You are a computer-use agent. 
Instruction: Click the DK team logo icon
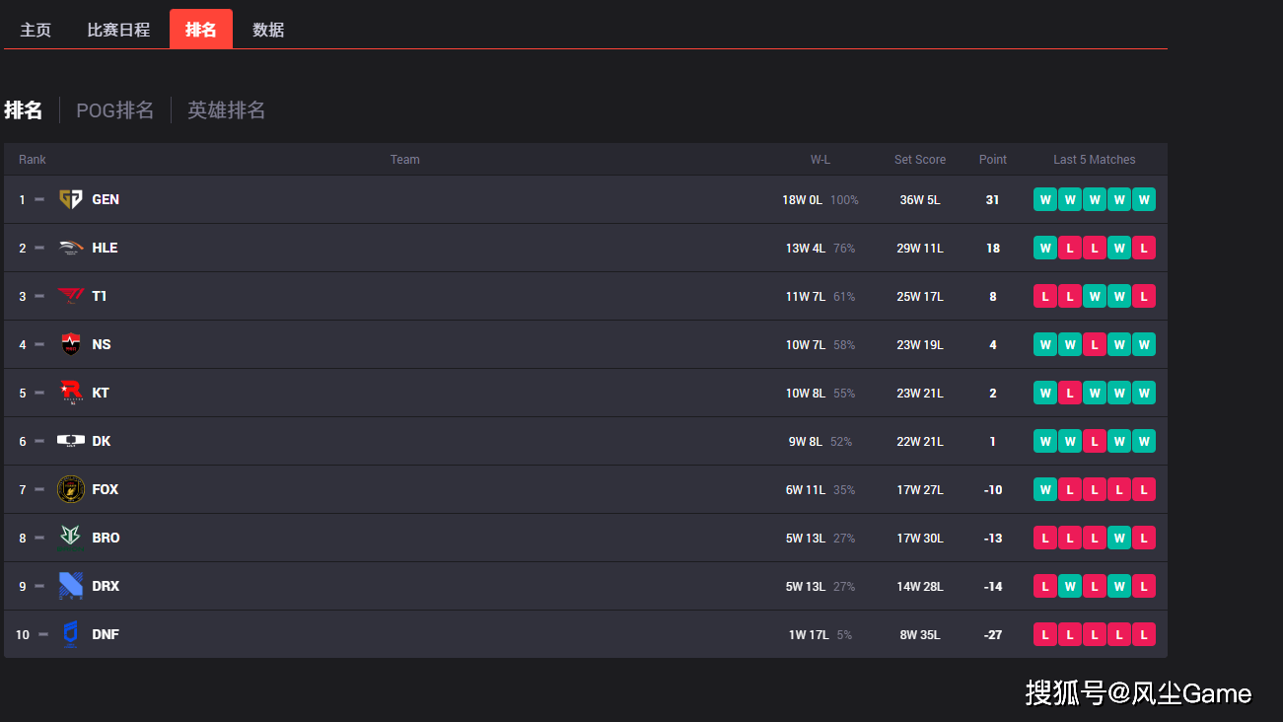tap(70, 441)
